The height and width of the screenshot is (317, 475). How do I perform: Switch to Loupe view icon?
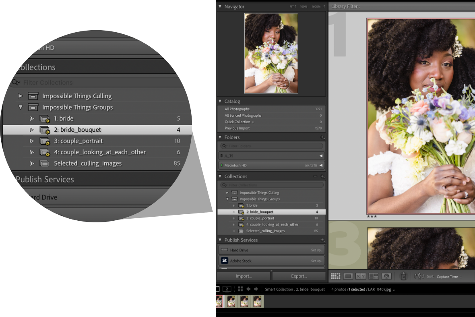click(x=348, y=276)
